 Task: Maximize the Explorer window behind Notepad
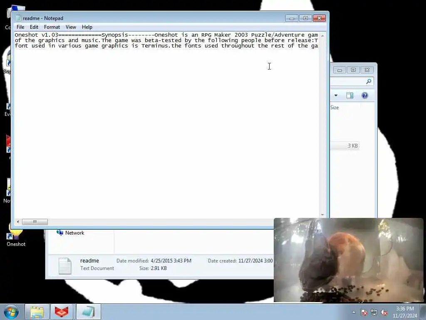click(353, 70)
